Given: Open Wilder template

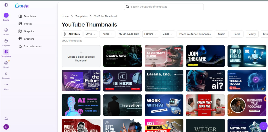Looking at the screenshot, I should 205,125.
